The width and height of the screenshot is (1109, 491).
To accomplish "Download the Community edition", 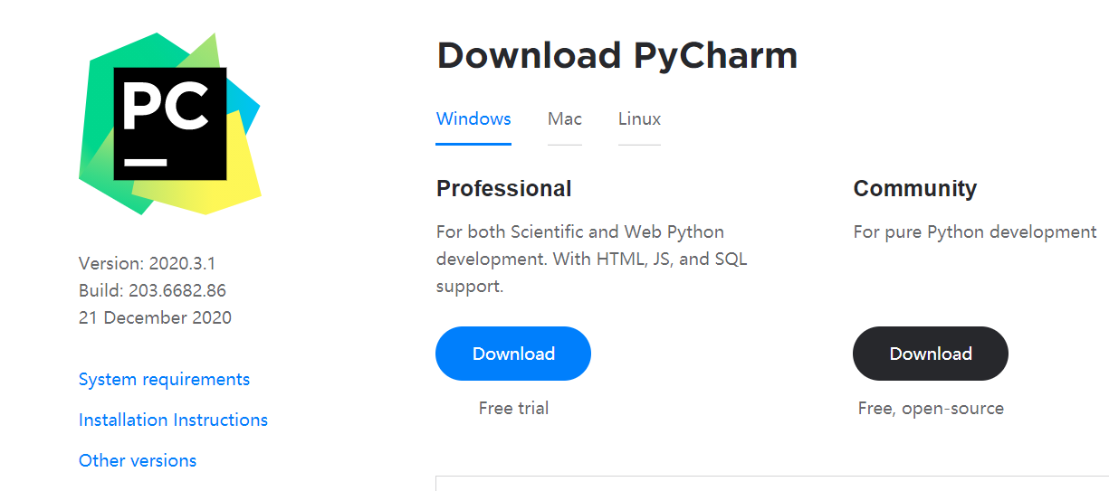I will tap(931, 354).
